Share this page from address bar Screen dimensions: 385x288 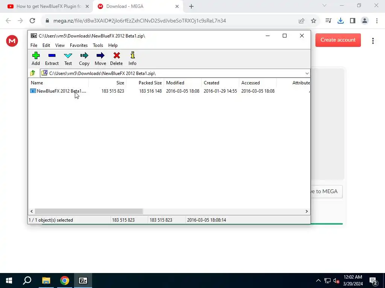(302, 21)
